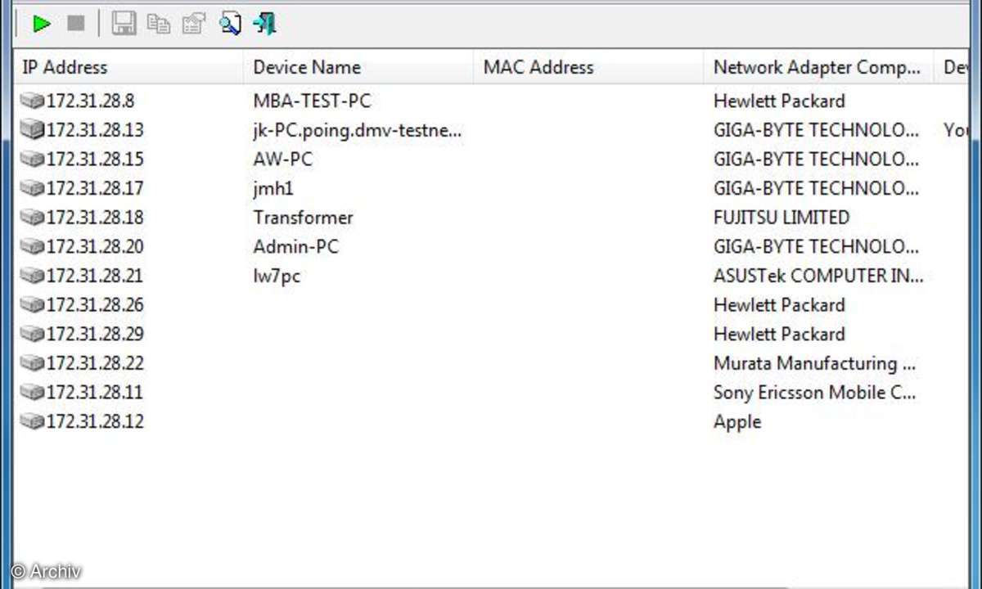Select the IP address 172.31.28.21

(95, 276)
